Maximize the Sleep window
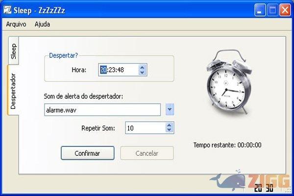This screenshot has width=294, height=196. [x=272, y=10]
